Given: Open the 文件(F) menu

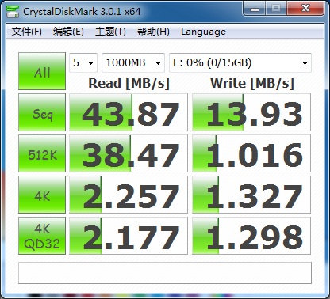Looking at the screenshot, I should coord(26,32).
